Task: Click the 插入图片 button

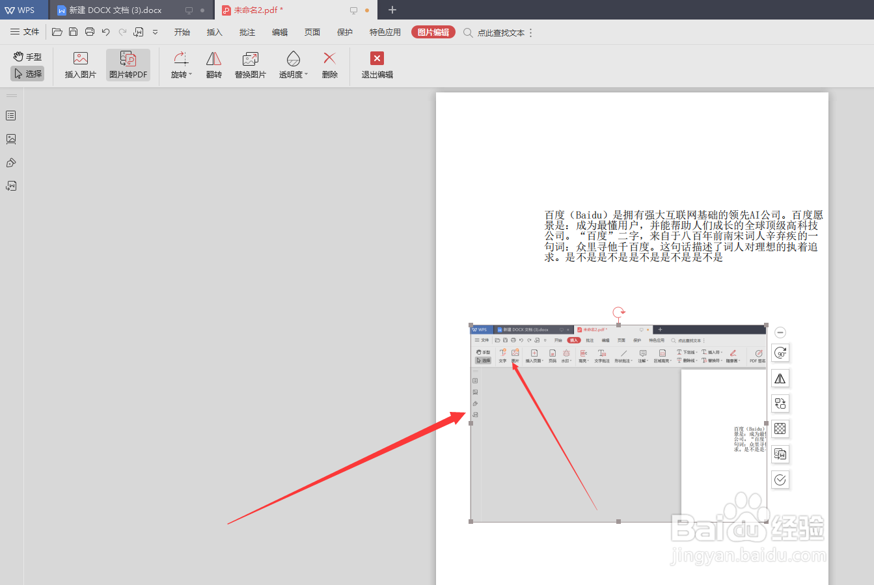Action: [81, 65]
